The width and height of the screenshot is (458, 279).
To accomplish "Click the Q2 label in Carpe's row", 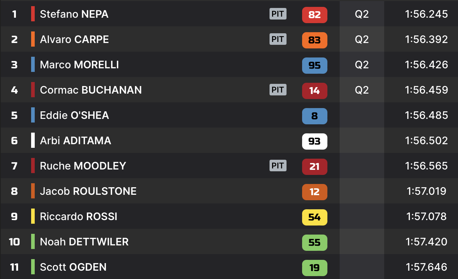I will tap(362, 39).
